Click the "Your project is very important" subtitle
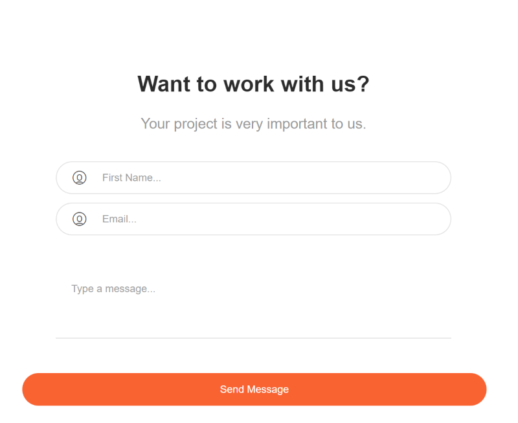 coord(253,124)
